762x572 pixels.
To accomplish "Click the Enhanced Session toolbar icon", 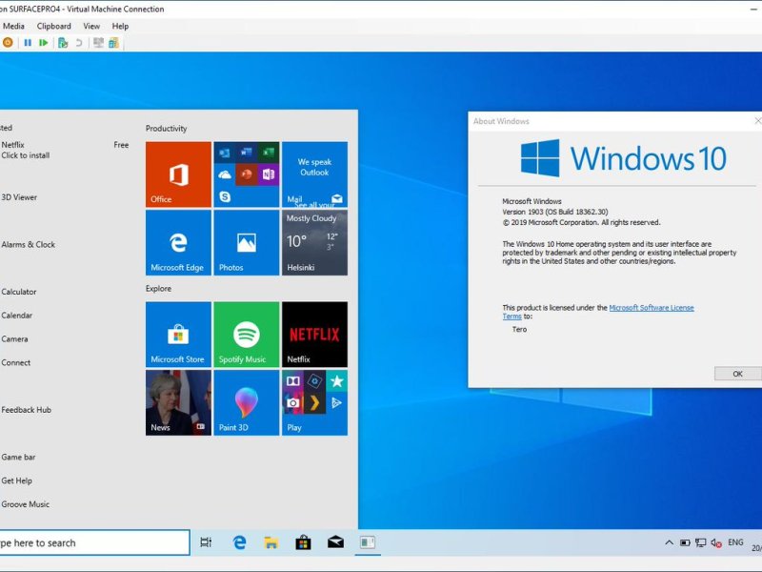I will click(98, 43).
